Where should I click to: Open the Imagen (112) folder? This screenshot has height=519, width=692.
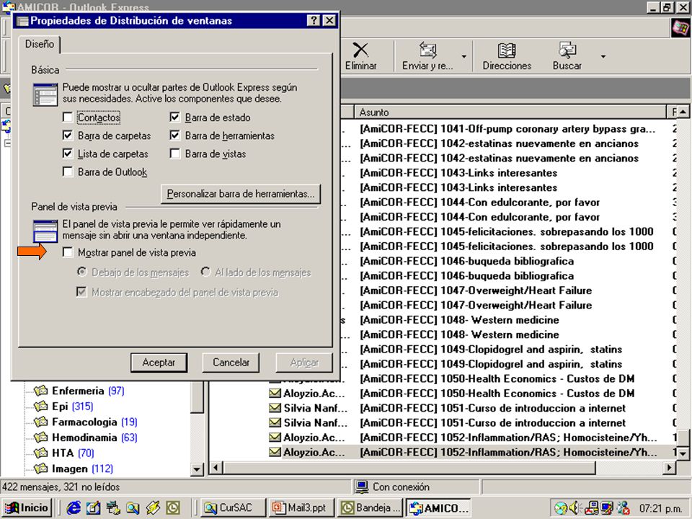point(82,469)
